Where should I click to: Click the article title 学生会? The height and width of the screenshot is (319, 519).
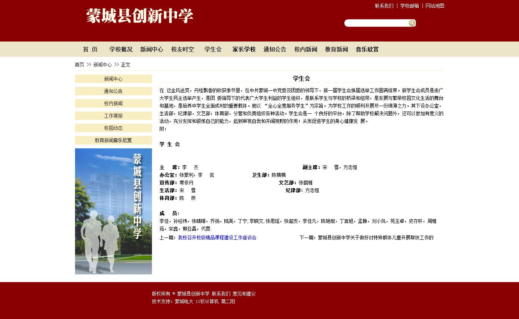[301, 78]
